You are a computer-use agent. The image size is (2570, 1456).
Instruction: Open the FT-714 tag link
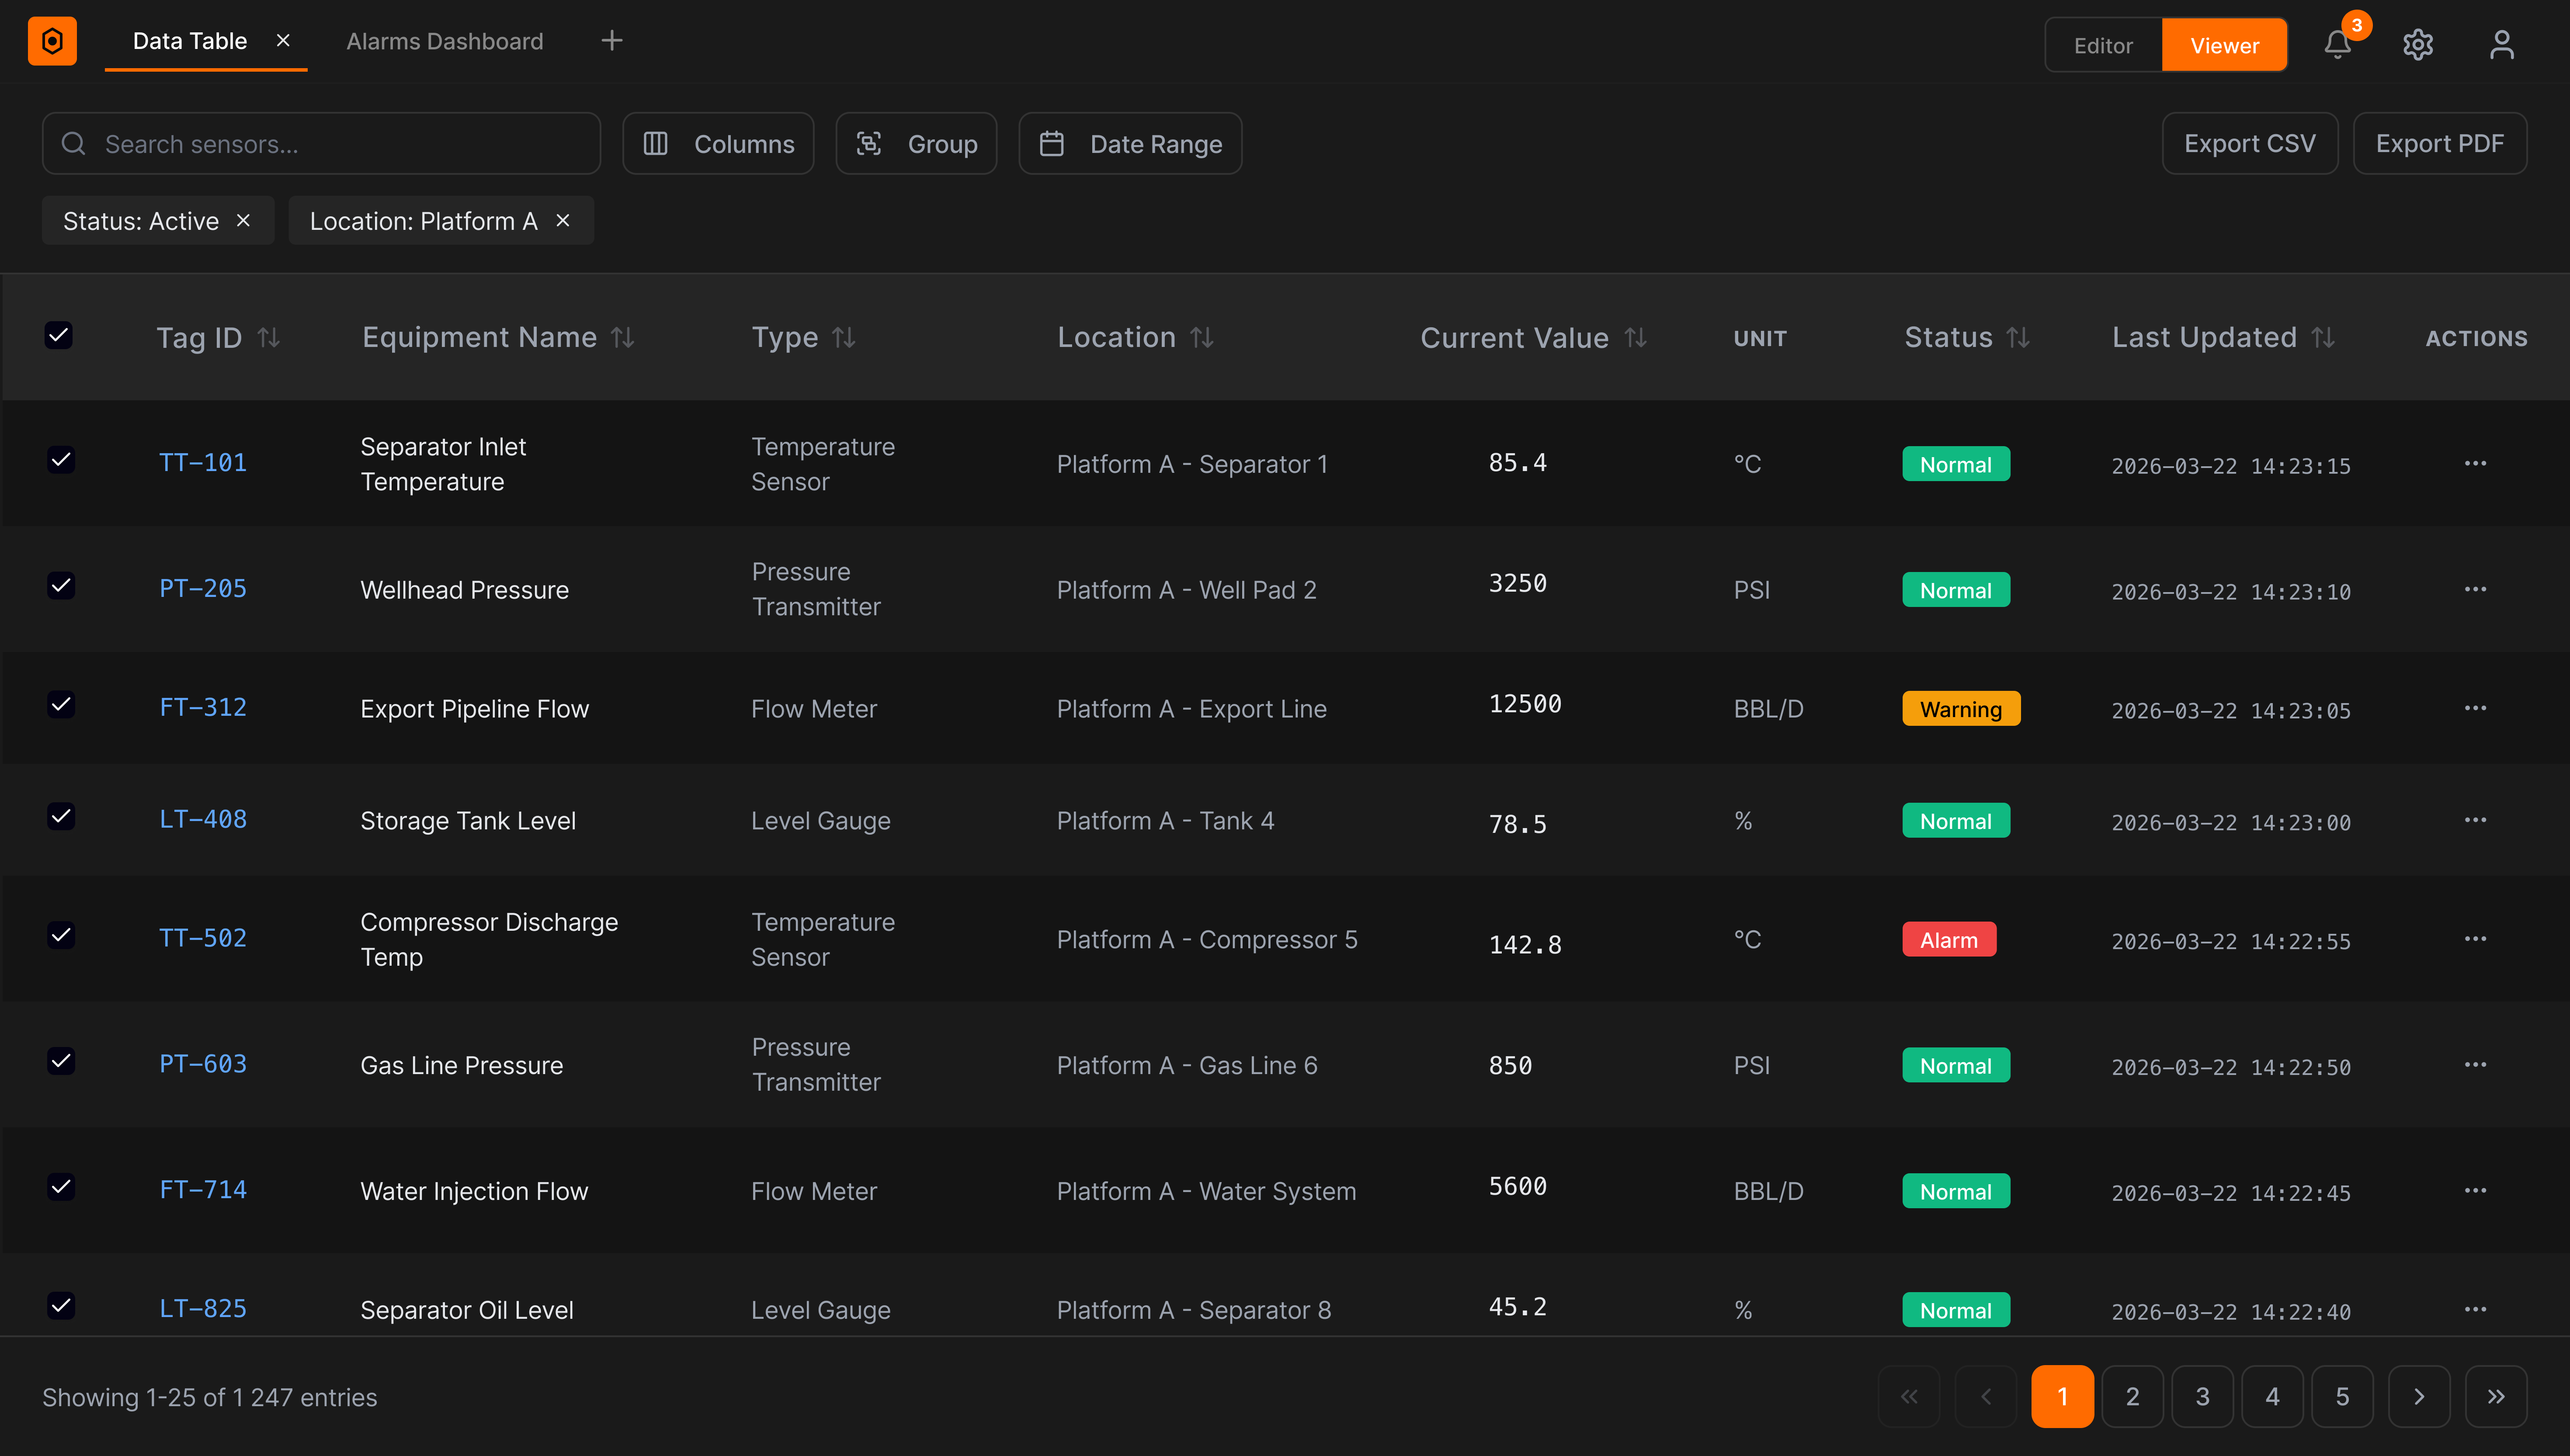pos(203,1189)
